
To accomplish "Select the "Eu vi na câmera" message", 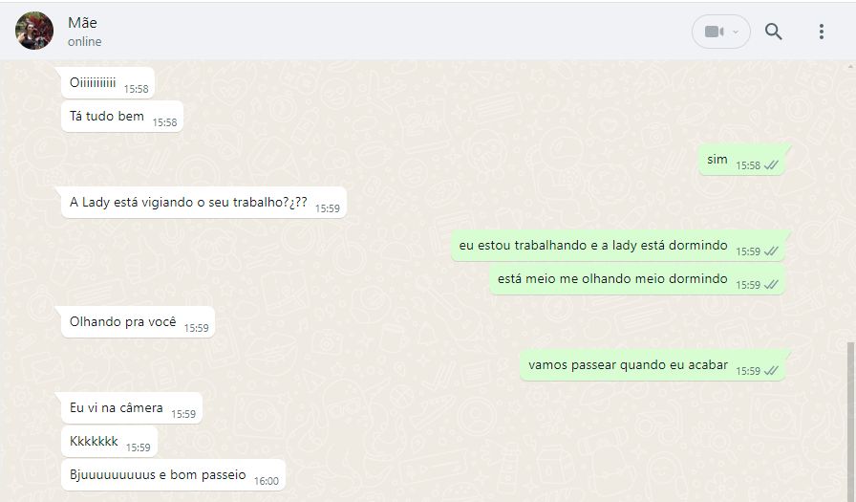I will (x=132, y=408).
